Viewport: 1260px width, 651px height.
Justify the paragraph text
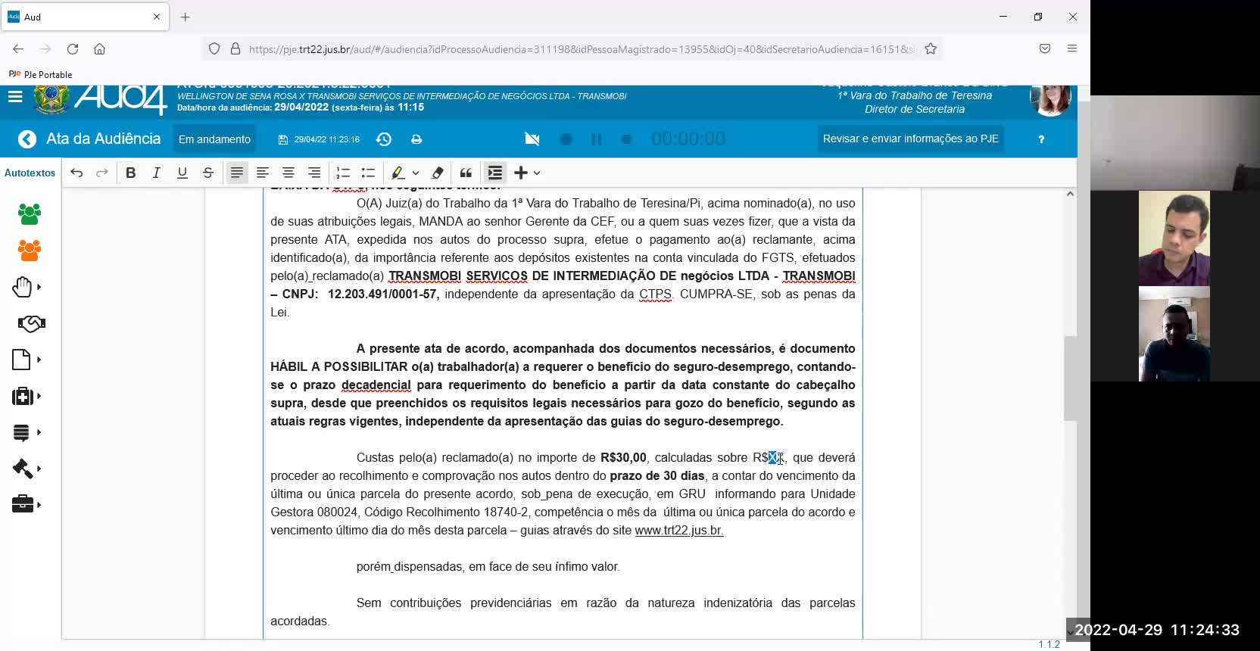tap(237, 173)
